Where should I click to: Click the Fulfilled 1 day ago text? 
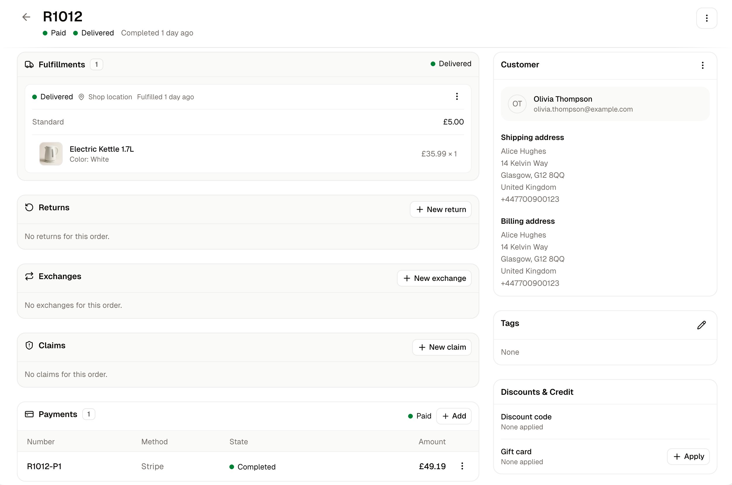coord(165,97)
